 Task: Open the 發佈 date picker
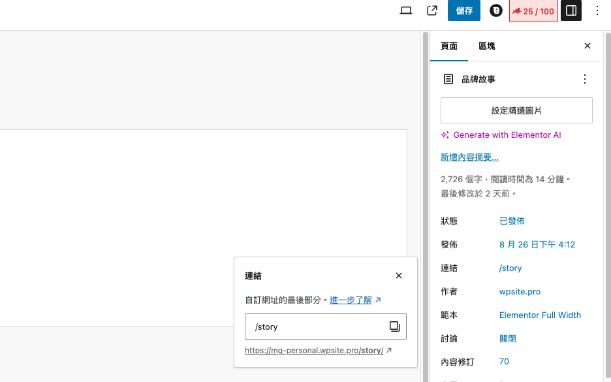537,244
